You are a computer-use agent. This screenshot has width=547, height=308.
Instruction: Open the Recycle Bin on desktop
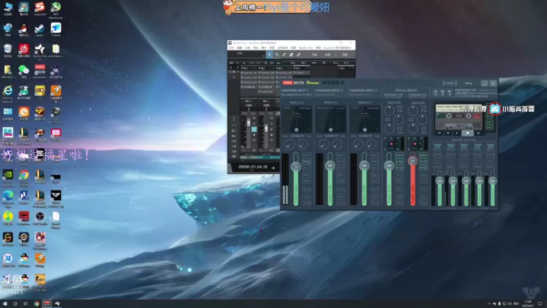point(8,51)
